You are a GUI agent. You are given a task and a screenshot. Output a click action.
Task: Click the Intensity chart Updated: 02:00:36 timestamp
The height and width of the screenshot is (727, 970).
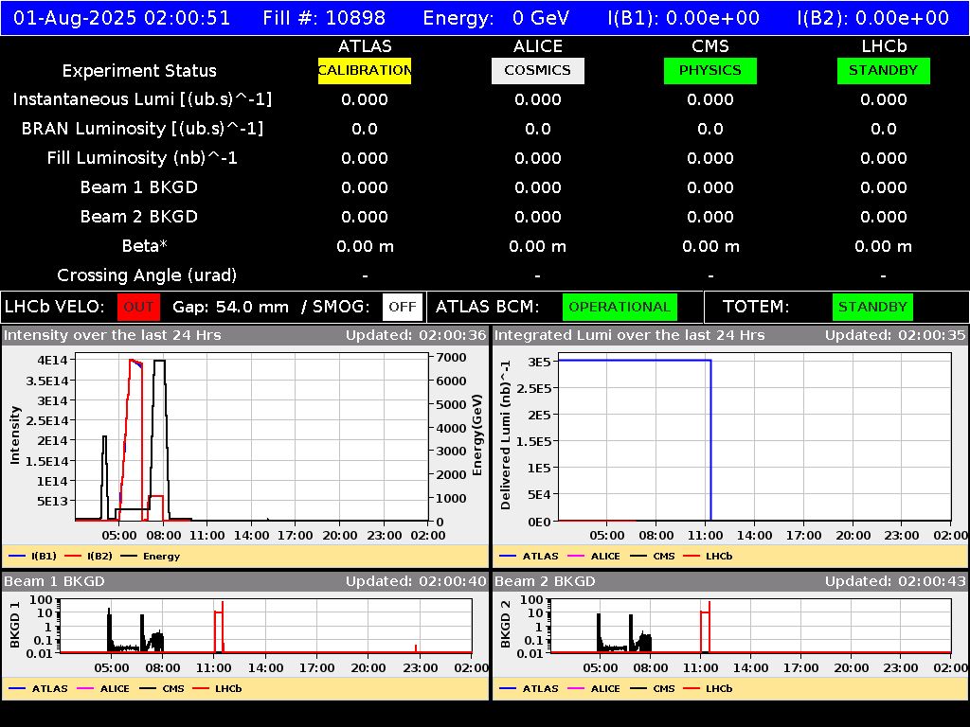(x=417, y=335)
